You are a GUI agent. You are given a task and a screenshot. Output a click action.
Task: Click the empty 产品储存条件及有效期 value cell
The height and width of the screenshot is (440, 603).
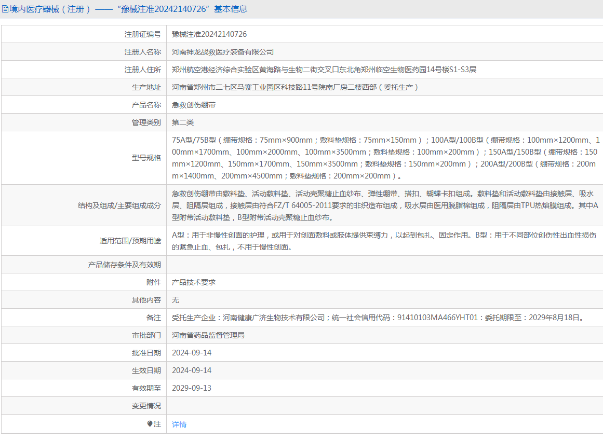coord(384,265)
